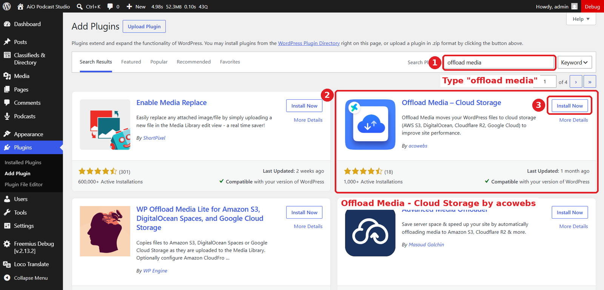Viewport: 604px width, 290px height.
Task: Click the Settings sliders icon
Action: tap(7, 226)
